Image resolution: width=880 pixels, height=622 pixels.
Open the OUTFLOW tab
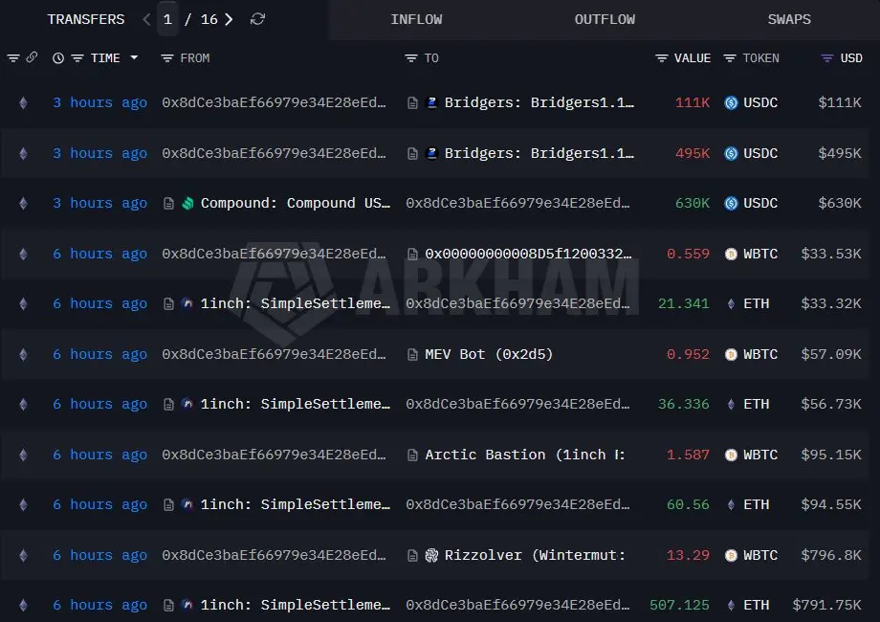pos(605,20)
